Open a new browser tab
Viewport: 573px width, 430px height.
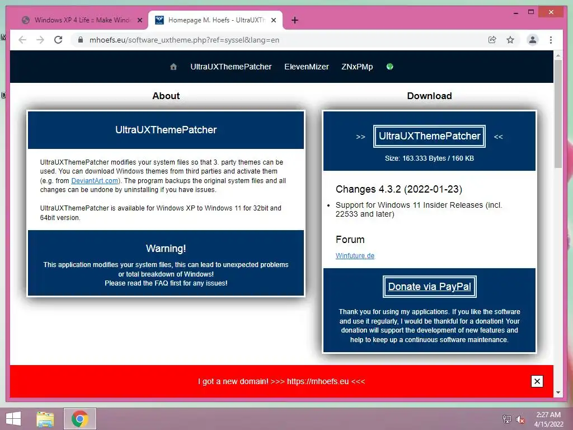tap(295, 20)
